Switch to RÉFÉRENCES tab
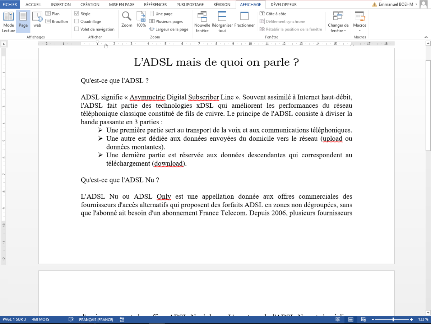 click(155, 5)
